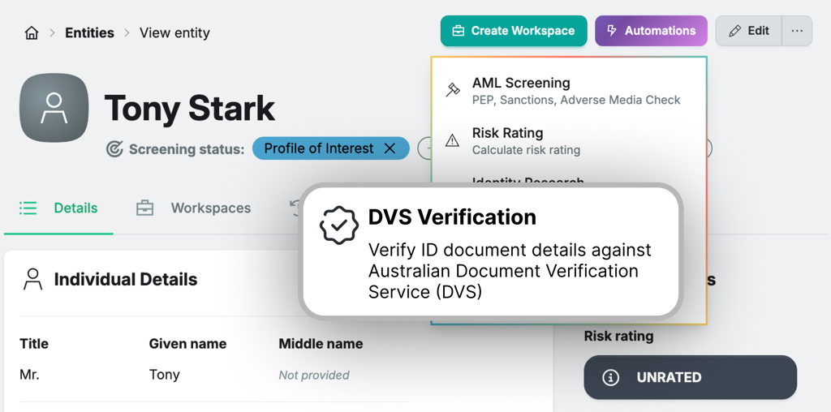831x412 pixels.
Task: Create a new Workspace
Action: pyautogui.click(x=514, y=31)
